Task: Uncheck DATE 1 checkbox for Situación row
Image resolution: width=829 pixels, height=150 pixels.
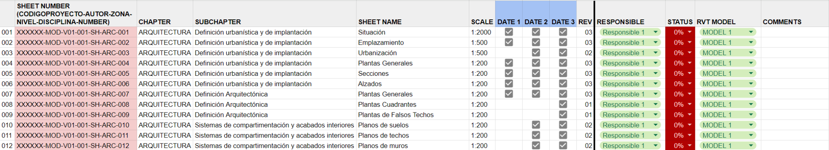Action: click(x=509, y=32)
